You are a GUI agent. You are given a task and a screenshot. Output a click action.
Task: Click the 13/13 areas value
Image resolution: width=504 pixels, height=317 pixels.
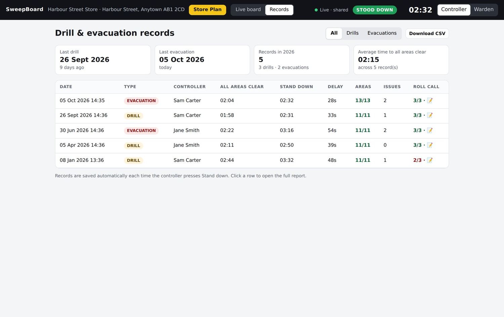tap(363, 100)
